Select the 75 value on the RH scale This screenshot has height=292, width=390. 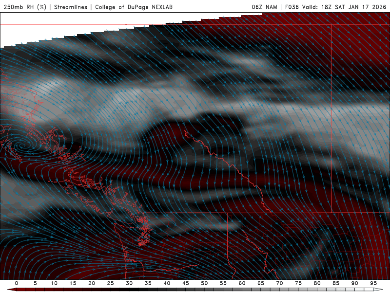298,283
